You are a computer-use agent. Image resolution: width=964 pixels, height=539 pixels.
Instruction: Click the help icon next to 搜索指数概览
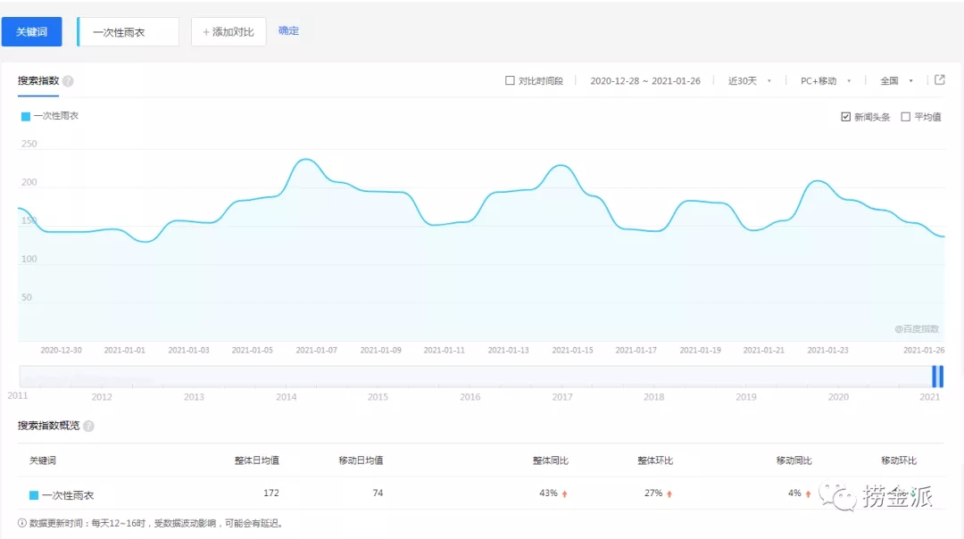pyautogui.click(x=88, y=427)
